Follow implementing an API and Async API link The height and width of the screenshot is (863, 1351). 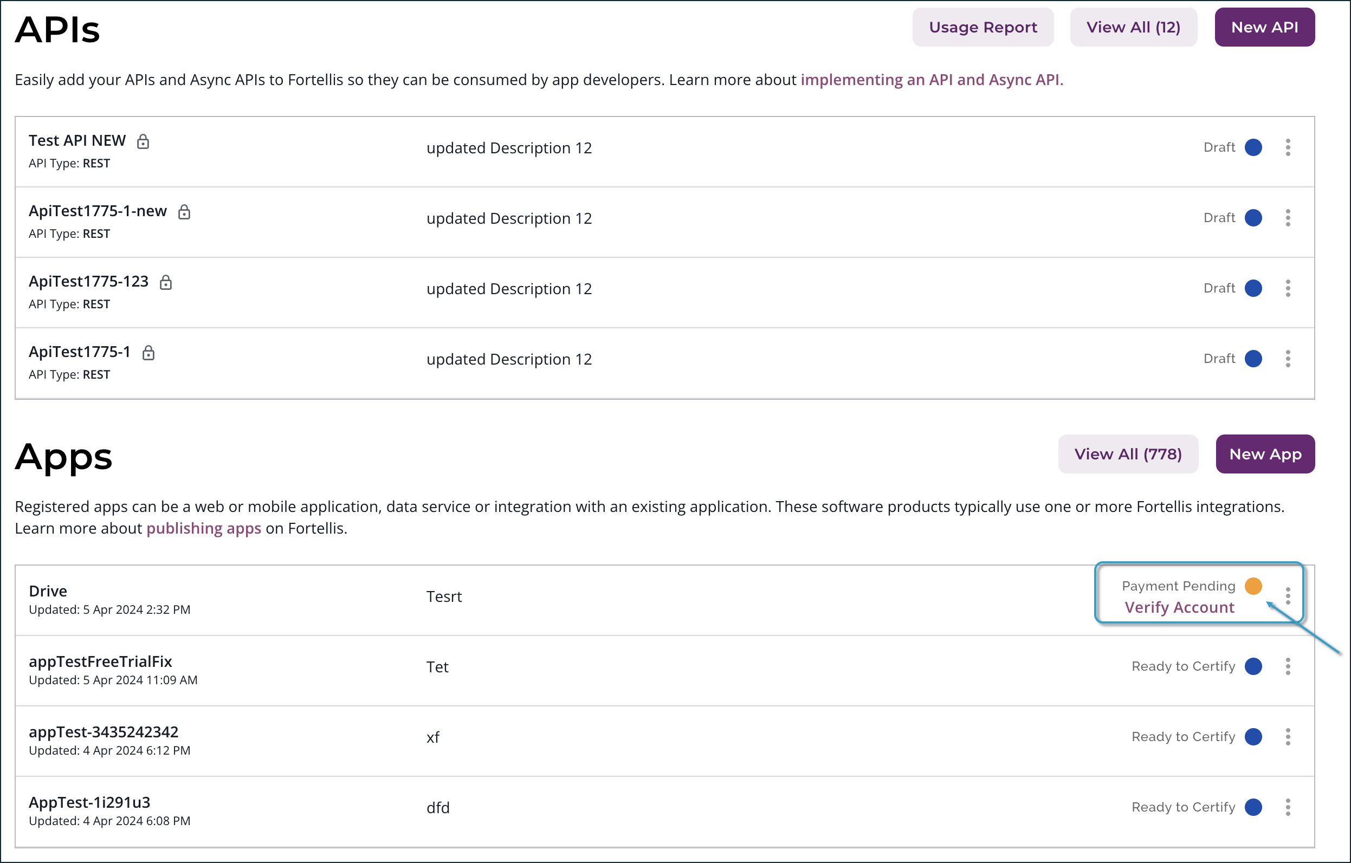[x=932, y=80]
